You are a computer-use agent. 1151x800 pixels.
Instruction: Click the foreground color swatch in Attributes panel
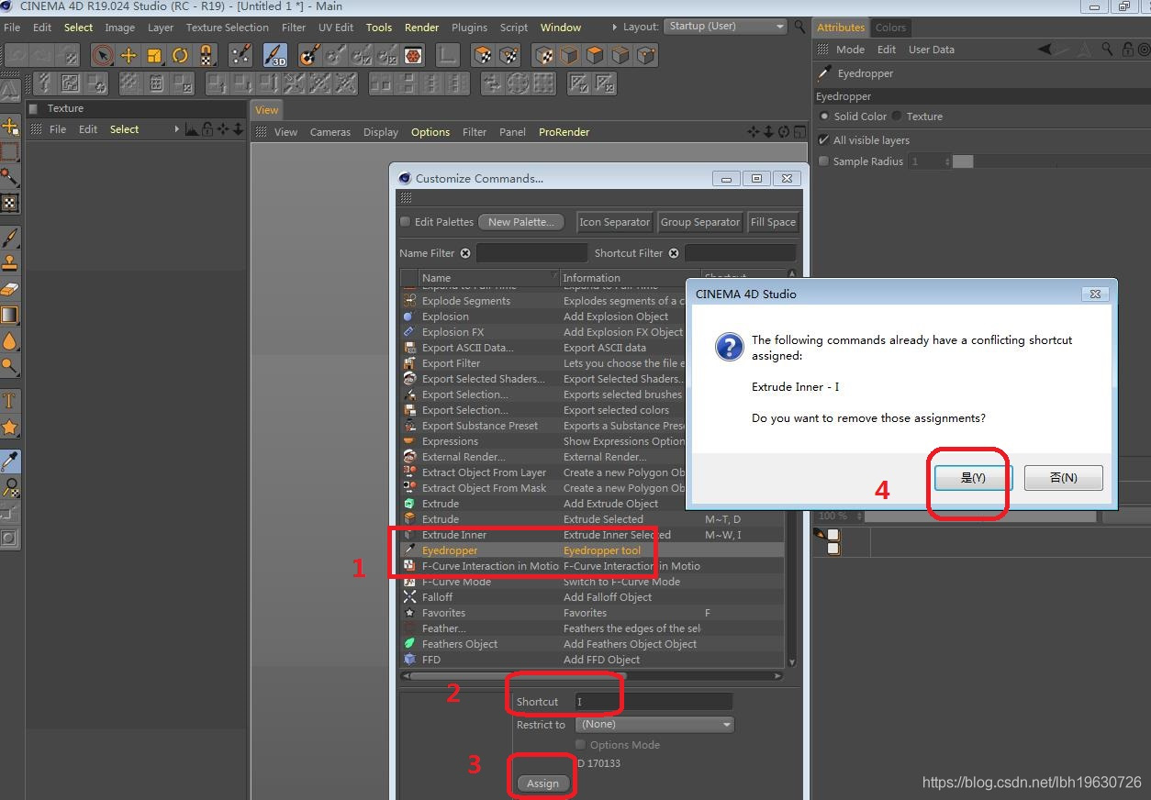tap(833, 535)
